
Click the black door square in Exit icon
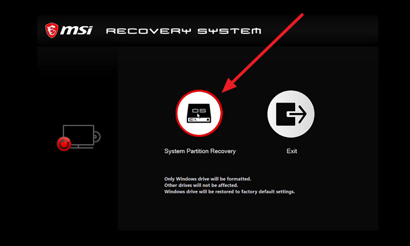tap(285, 114)
